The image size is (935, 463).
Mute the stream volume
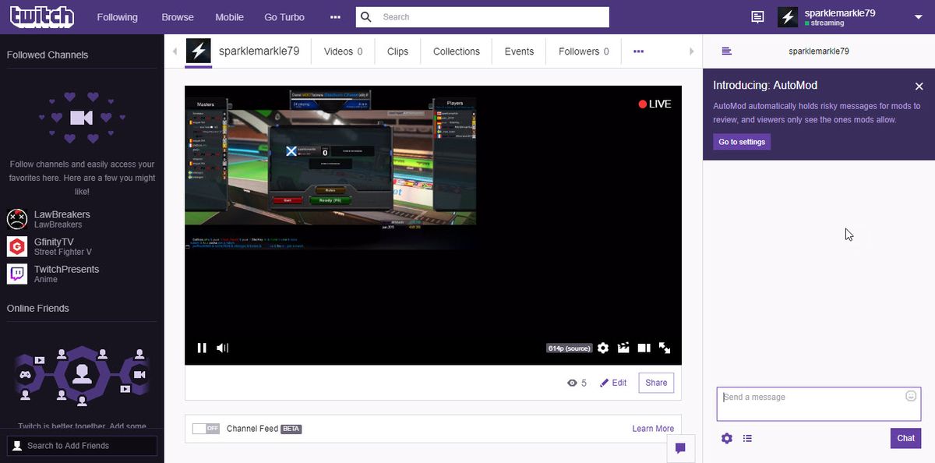[222, 348]
